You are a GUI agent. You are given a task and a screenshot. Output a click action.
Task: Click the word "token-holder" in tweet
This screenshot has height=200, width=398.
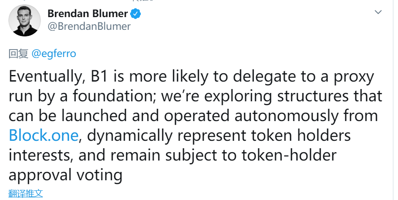click(289, 155)
